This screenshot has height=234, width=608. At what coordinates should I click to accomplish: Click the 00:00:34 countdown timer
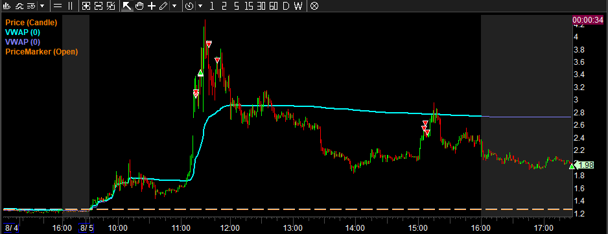click(x=587, y=20)
